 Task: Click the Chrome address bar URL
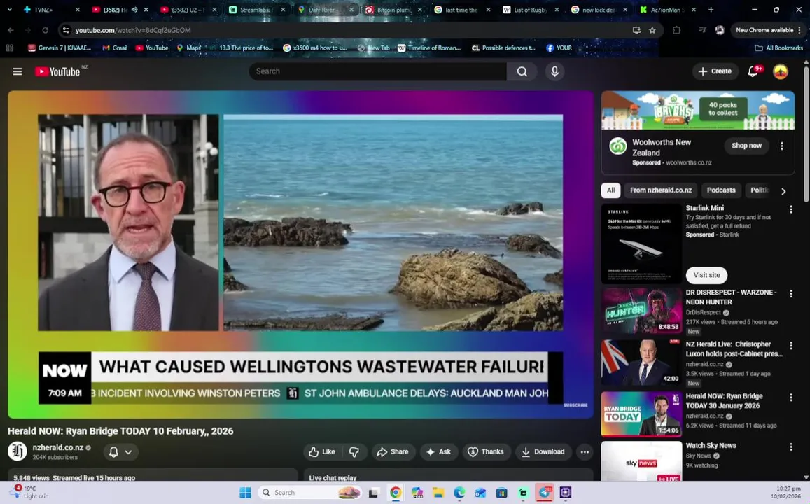point(133,31)
